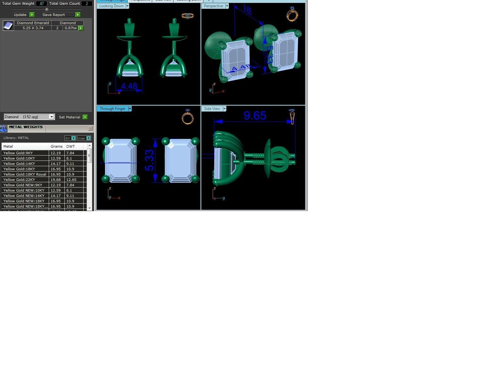Click the Side View viewport label
503x377 pixels.
[x=212, y=109]
